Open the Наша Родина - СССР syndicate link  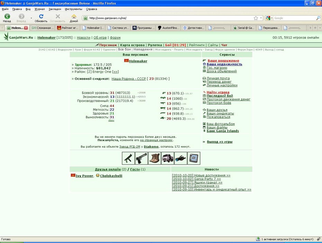click(x=128, y=79)
